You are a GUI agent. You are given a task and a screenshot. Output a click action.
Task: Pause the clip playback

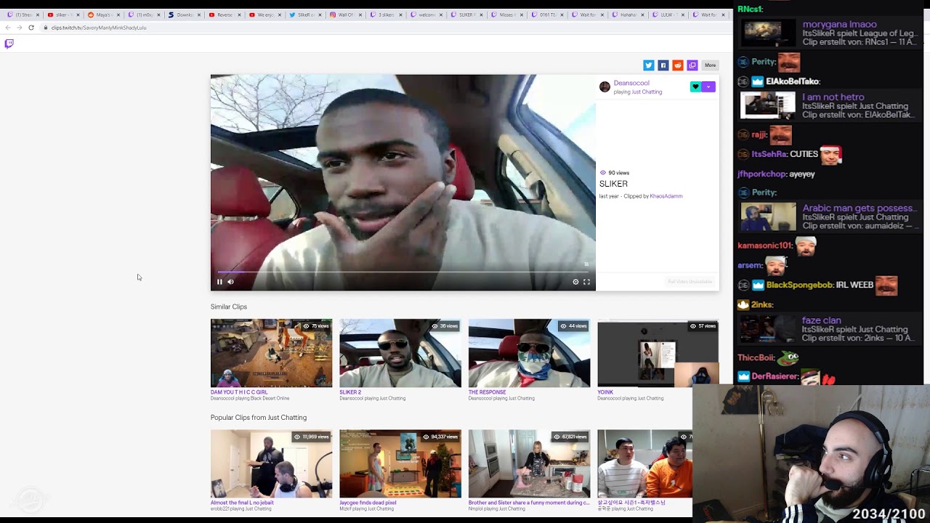(x=219, y=282)
